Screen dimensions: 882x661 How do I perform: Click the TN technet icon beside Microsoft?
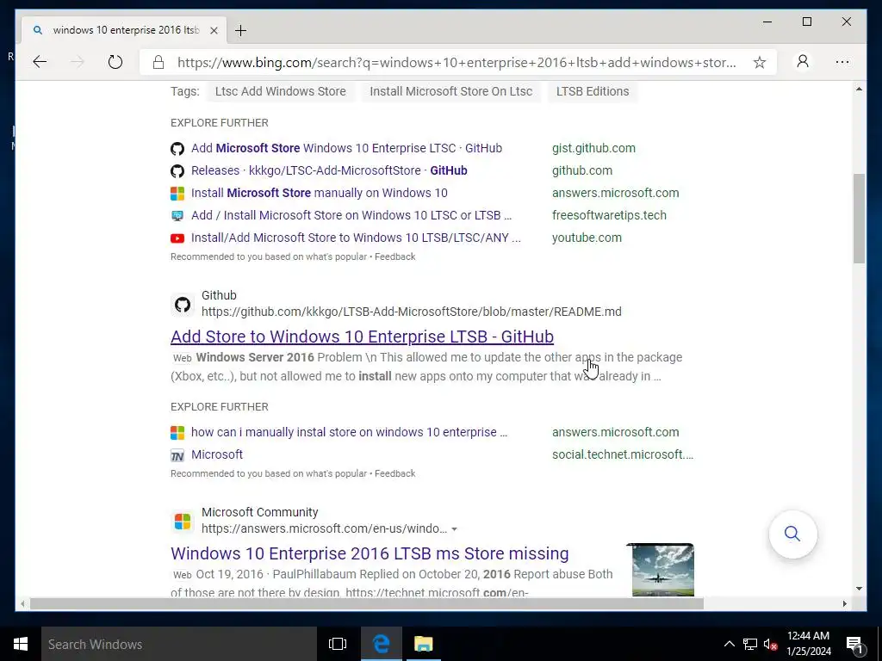(x=177, y=456)
